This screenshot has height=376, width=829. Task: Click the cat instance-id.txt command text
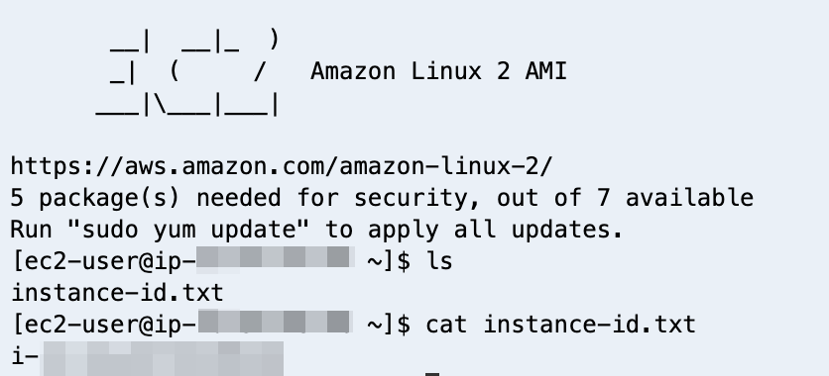(560, 325)
